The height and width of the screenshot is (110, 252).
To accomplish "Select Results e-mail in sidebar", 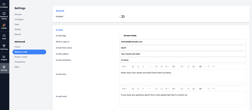I will pyautogui.click(x=29, y=52).
